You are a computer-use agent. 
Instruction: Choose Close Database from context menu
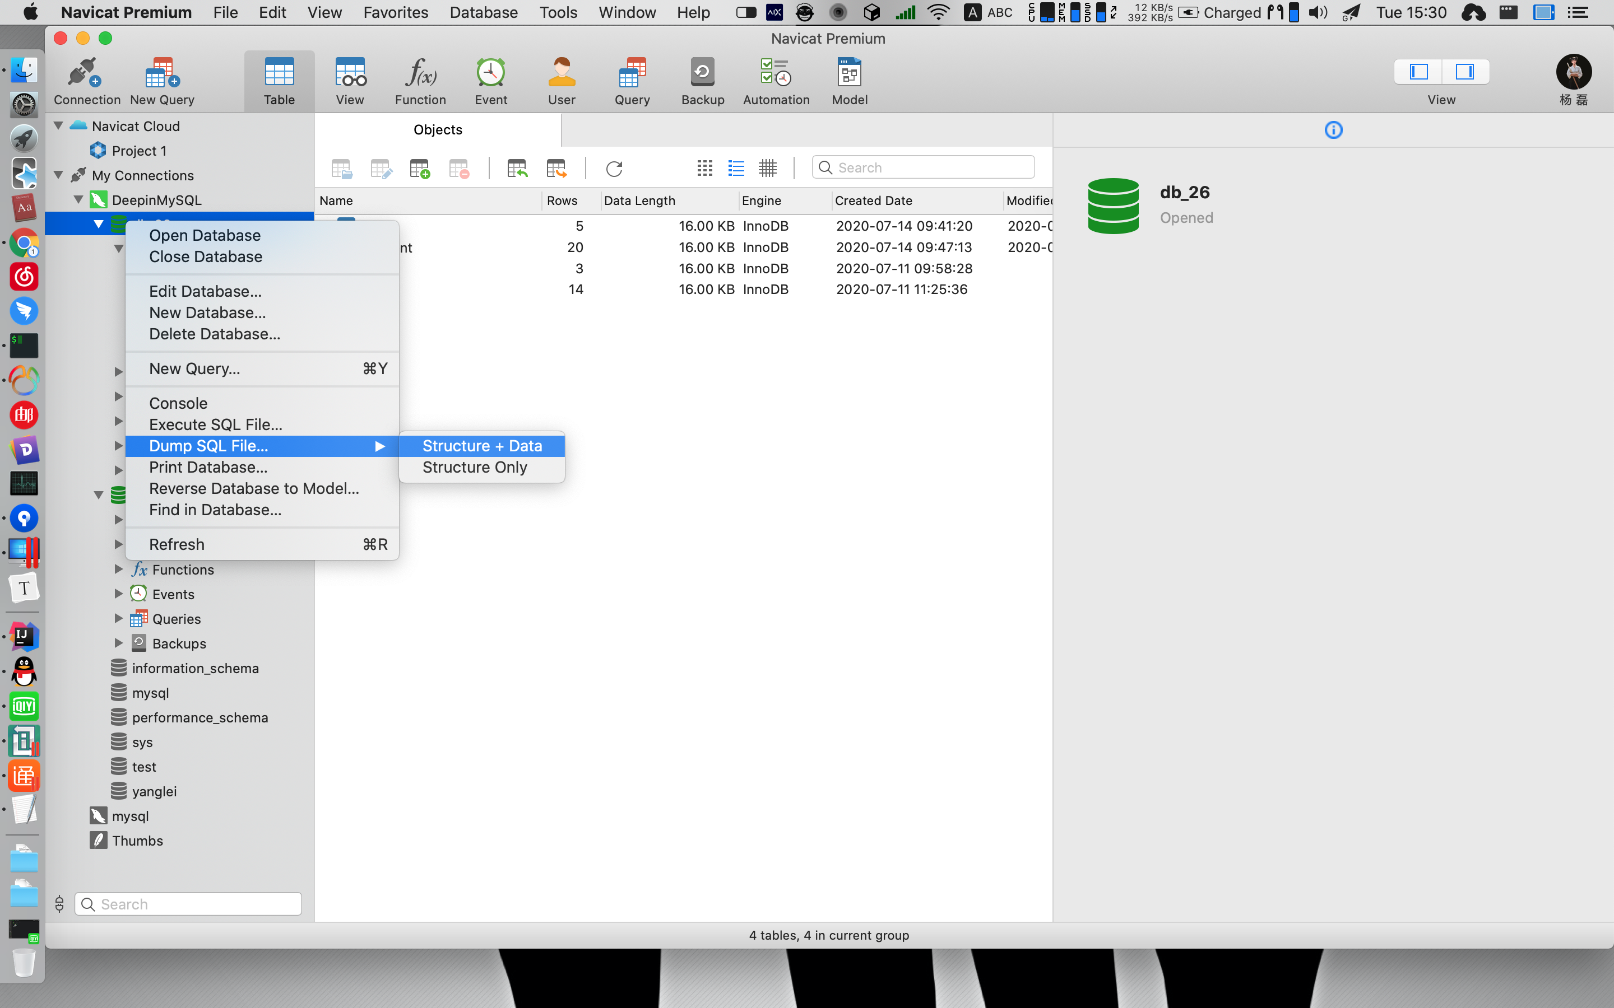pyautogui.click(x=262, y=256)
